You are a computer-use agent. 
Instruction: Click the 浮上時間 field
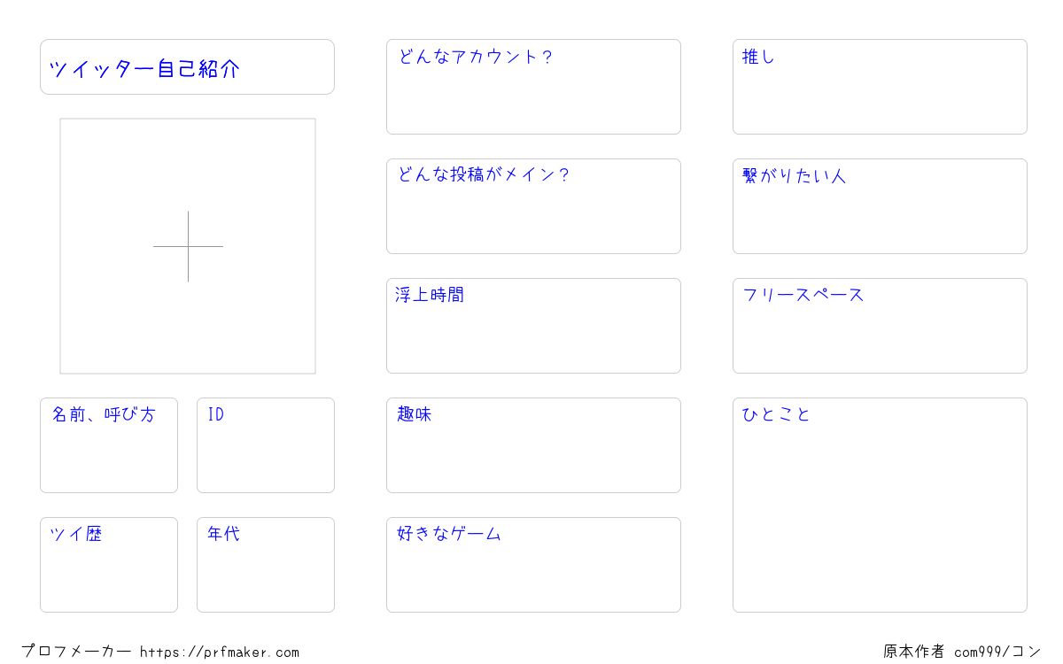(x=533, y=326)
